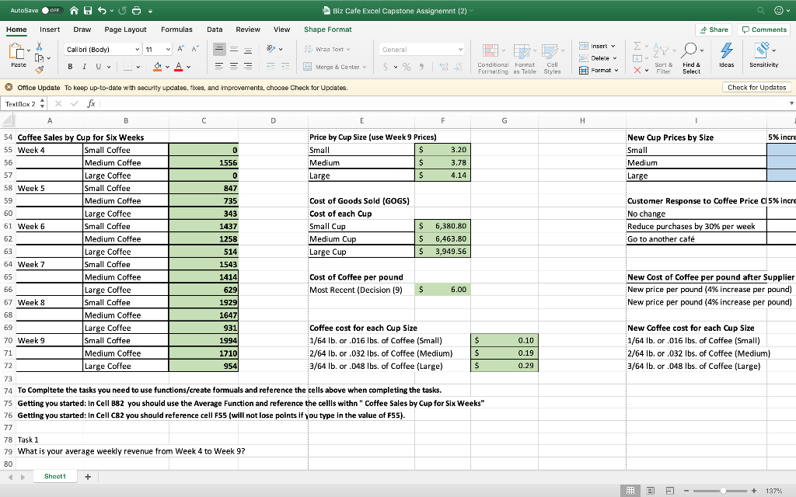This screenshot has width=796, height=497.
Task: Increase font size with larger A
Action: 180,49
